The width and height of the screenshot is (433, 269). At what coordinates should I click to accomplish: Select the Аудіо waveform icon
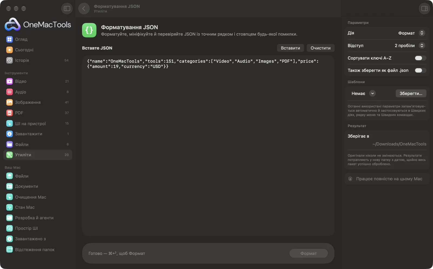point(9,92)
